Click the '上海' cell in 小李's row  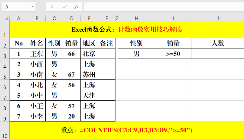point(89,116)
